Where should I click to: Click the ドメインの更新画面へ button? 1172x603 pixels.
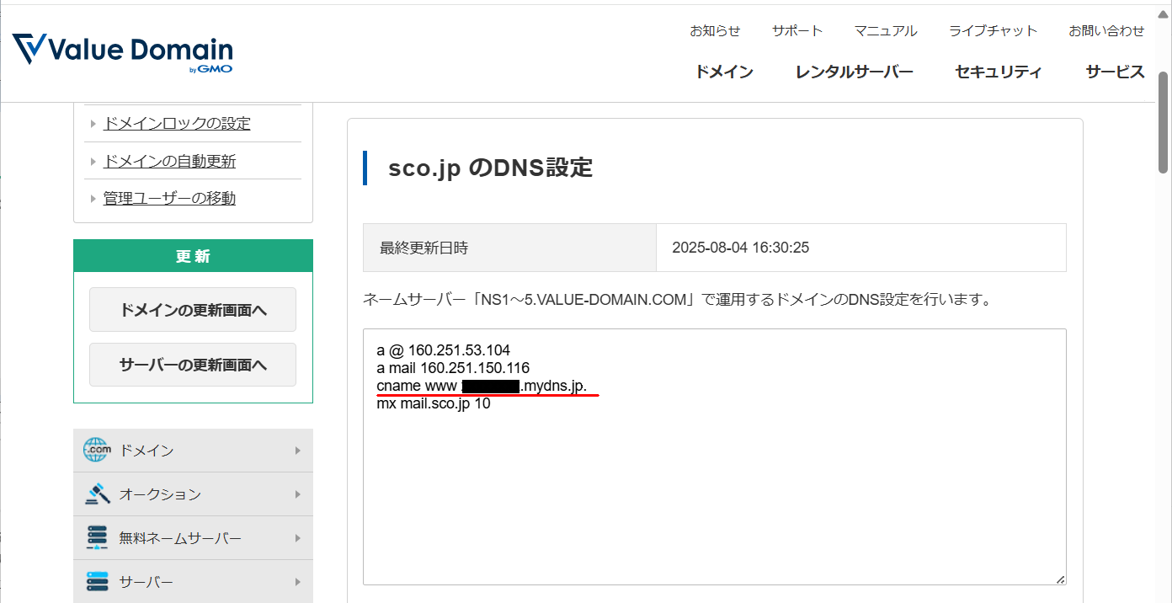[x=193, y=310]
